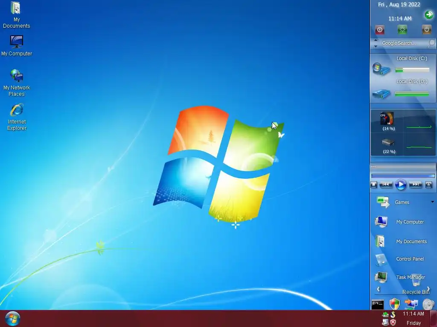This screenshot has width=437, height=327.
Task: Click the Local Disk (D:) usage bar
Action: coord(412,94)
